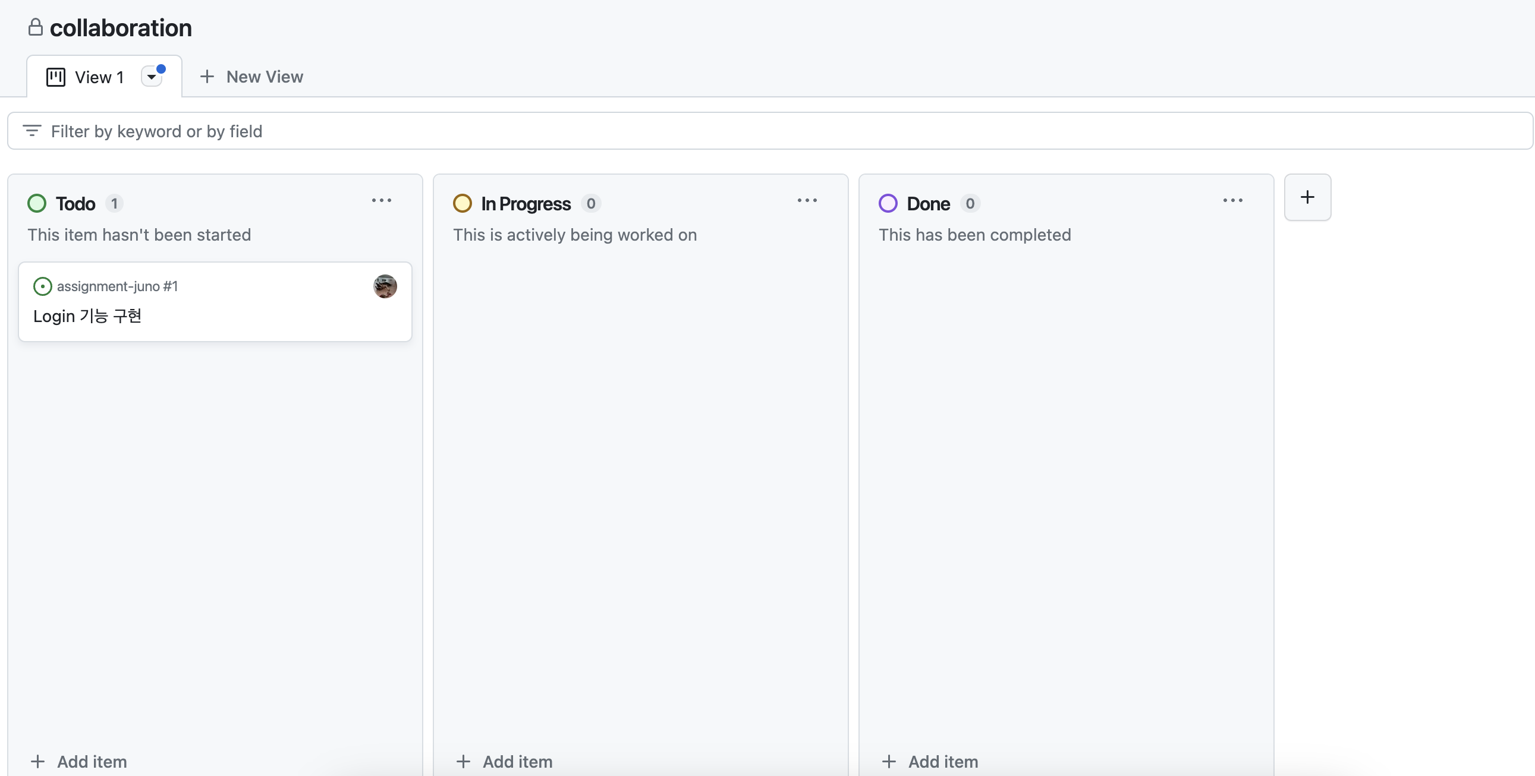1535x776 pixels.
Task: Open the In Progress column three-dot menu
Action: click(807, 201)
